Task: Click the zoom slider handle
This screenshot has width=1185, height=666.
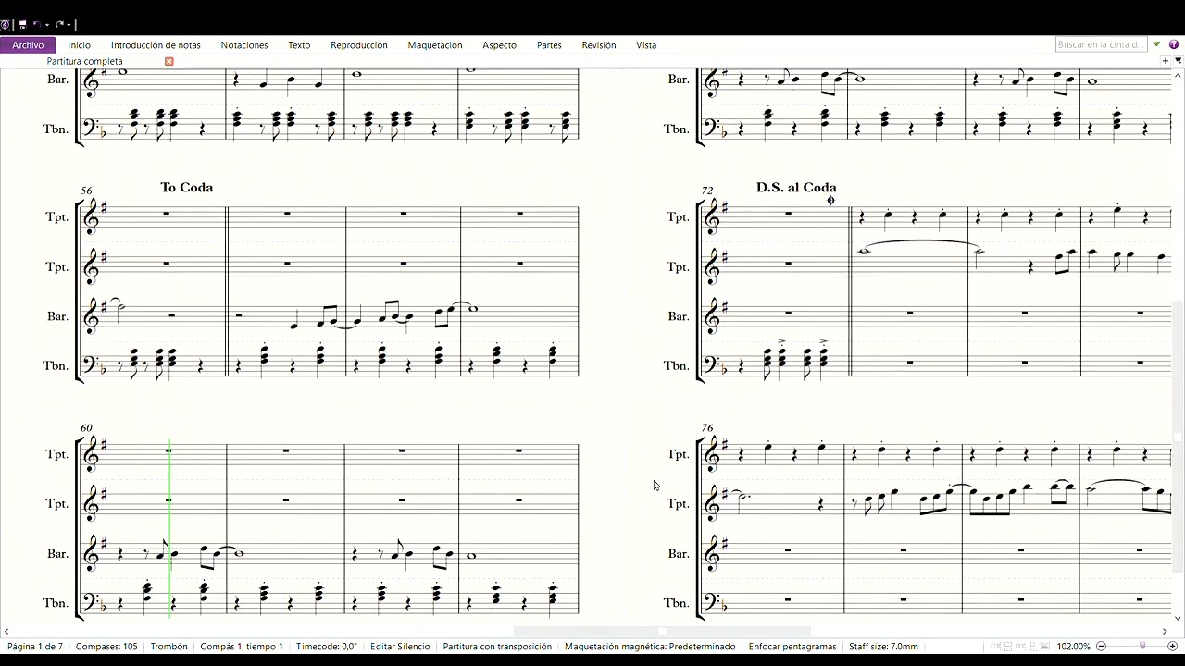Action: coord(1142,646)
